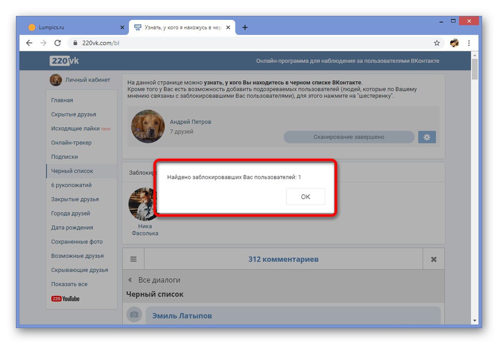This screenshot has width=498, height=344.
Task: Open the Chrome three-dot menu
Action: (x=469, y=43)
